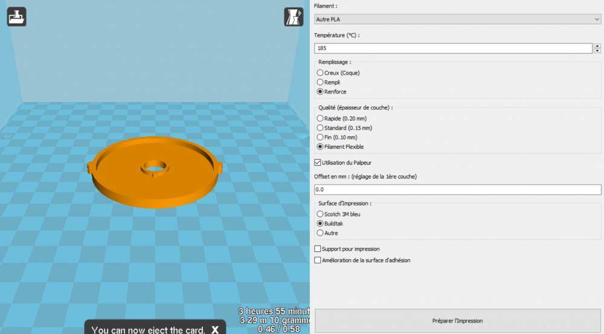Click 'You can now eject the card.' message
Viewport: 604px width, 334px height.
tap(149, 330)
